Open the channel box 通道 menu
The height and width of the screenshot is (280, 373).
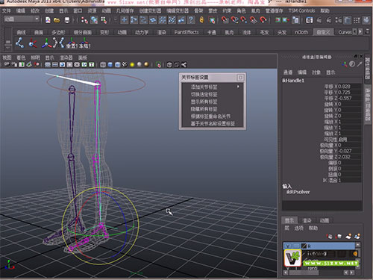pos(288,72)
